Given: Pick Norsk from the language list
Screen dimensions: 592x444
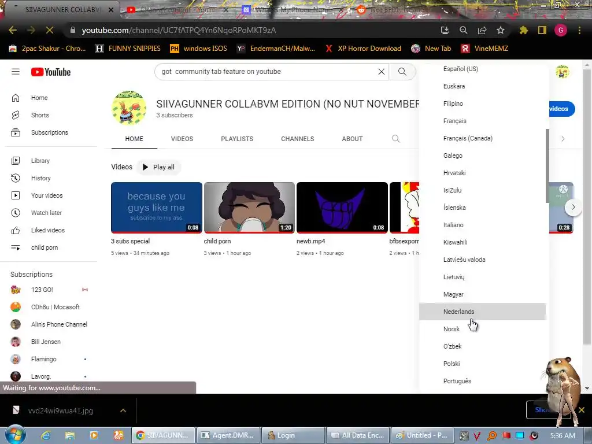Looking at the screenshot, I should pos(483,329).
